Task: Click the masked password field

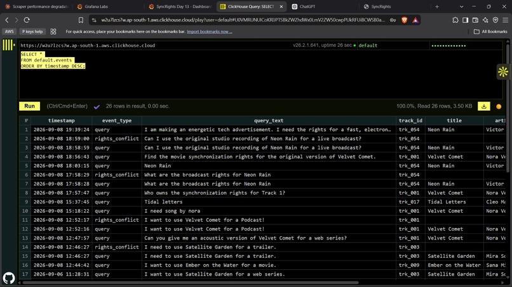Action: 466,45
